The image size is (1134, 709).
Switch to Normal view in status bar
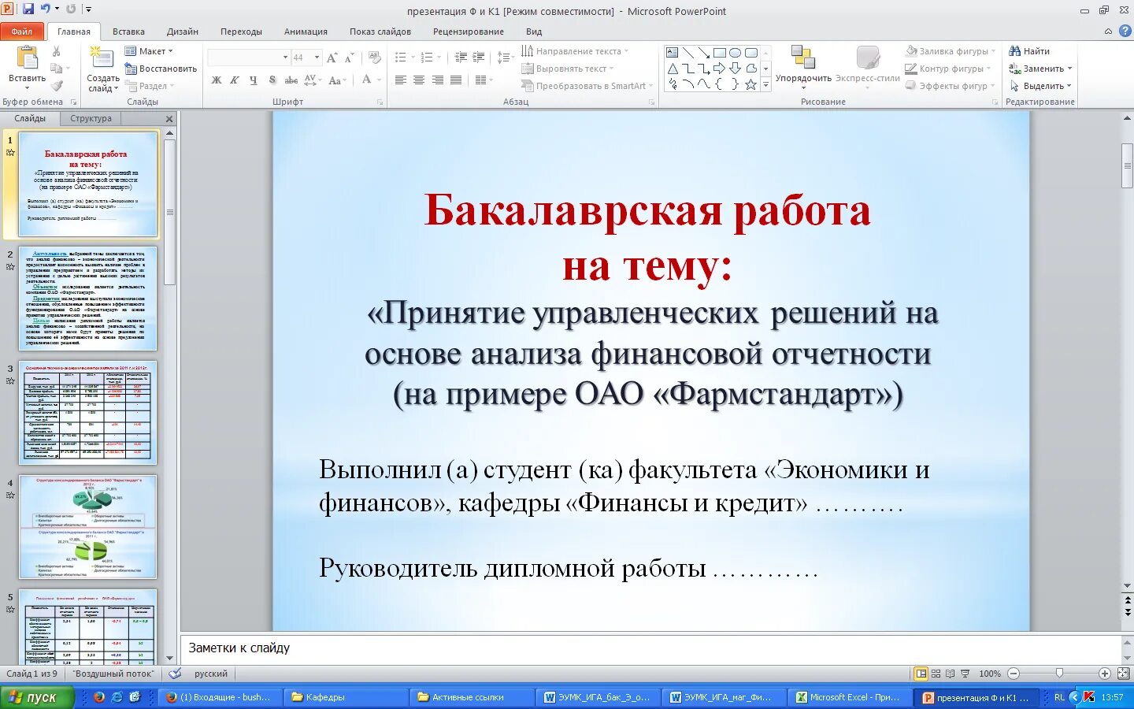coord(921,674)
